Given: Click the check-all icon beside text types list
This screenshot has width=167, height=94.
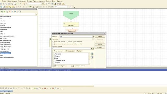Looking at the screenshot, I should tap(92, 54).
